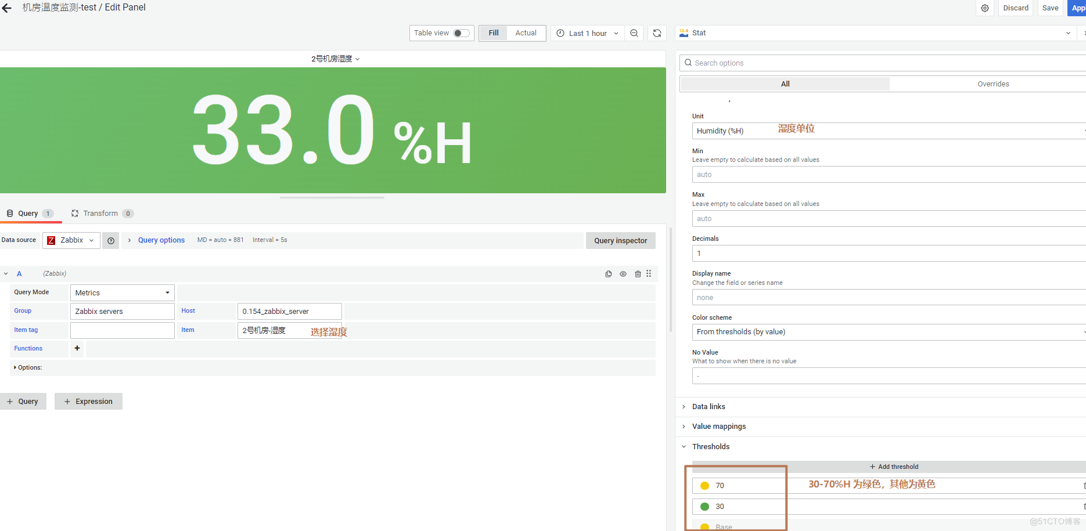The image size is (1086, 531).
Task: Click the search magnifier icon
Action: (x=688, y=63)
